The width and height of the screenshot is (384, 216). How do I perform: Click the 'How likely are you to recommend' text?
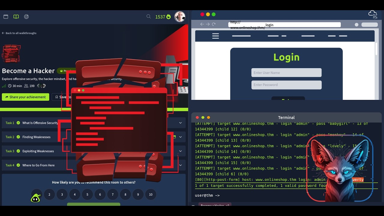coord(94,182)
